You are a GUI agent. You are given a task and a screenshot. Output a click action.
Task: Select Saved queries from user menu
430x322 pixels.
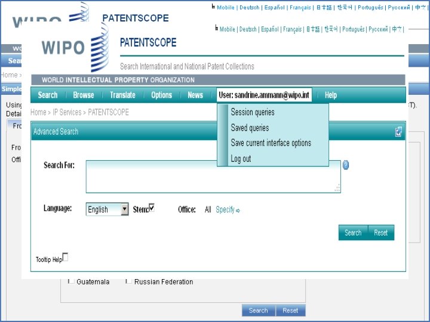click(x=250, y=128)
